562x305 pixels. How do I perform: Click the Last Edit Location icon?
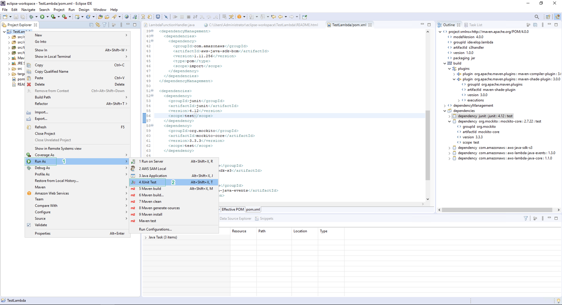pos(273,17)
